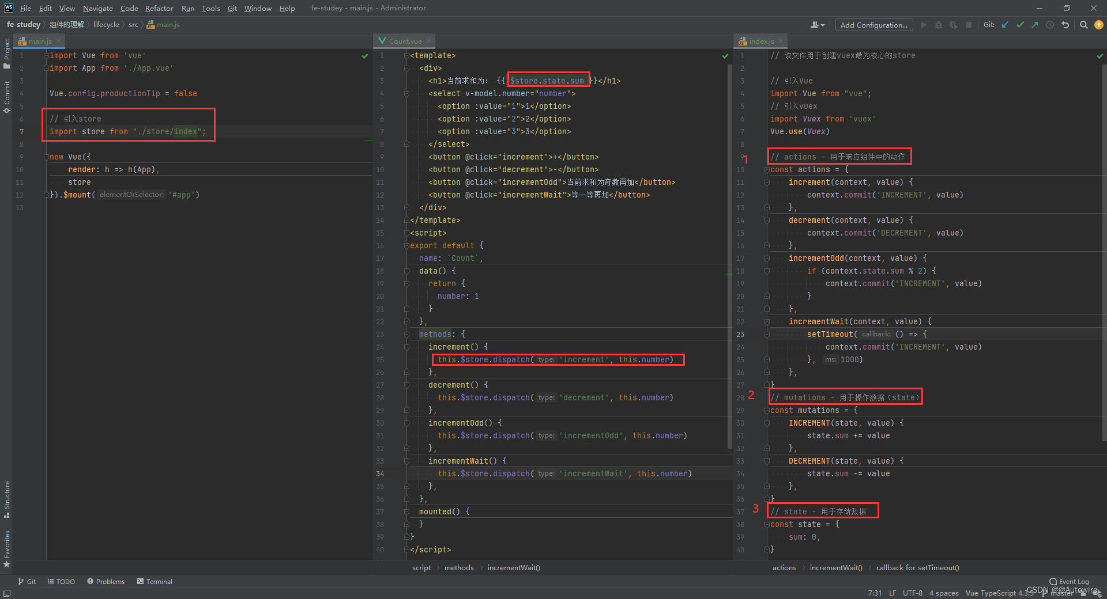Screen dimensions: 1107x599
Task: Show Git history clock icon
Action: [x=1050, y=25]
